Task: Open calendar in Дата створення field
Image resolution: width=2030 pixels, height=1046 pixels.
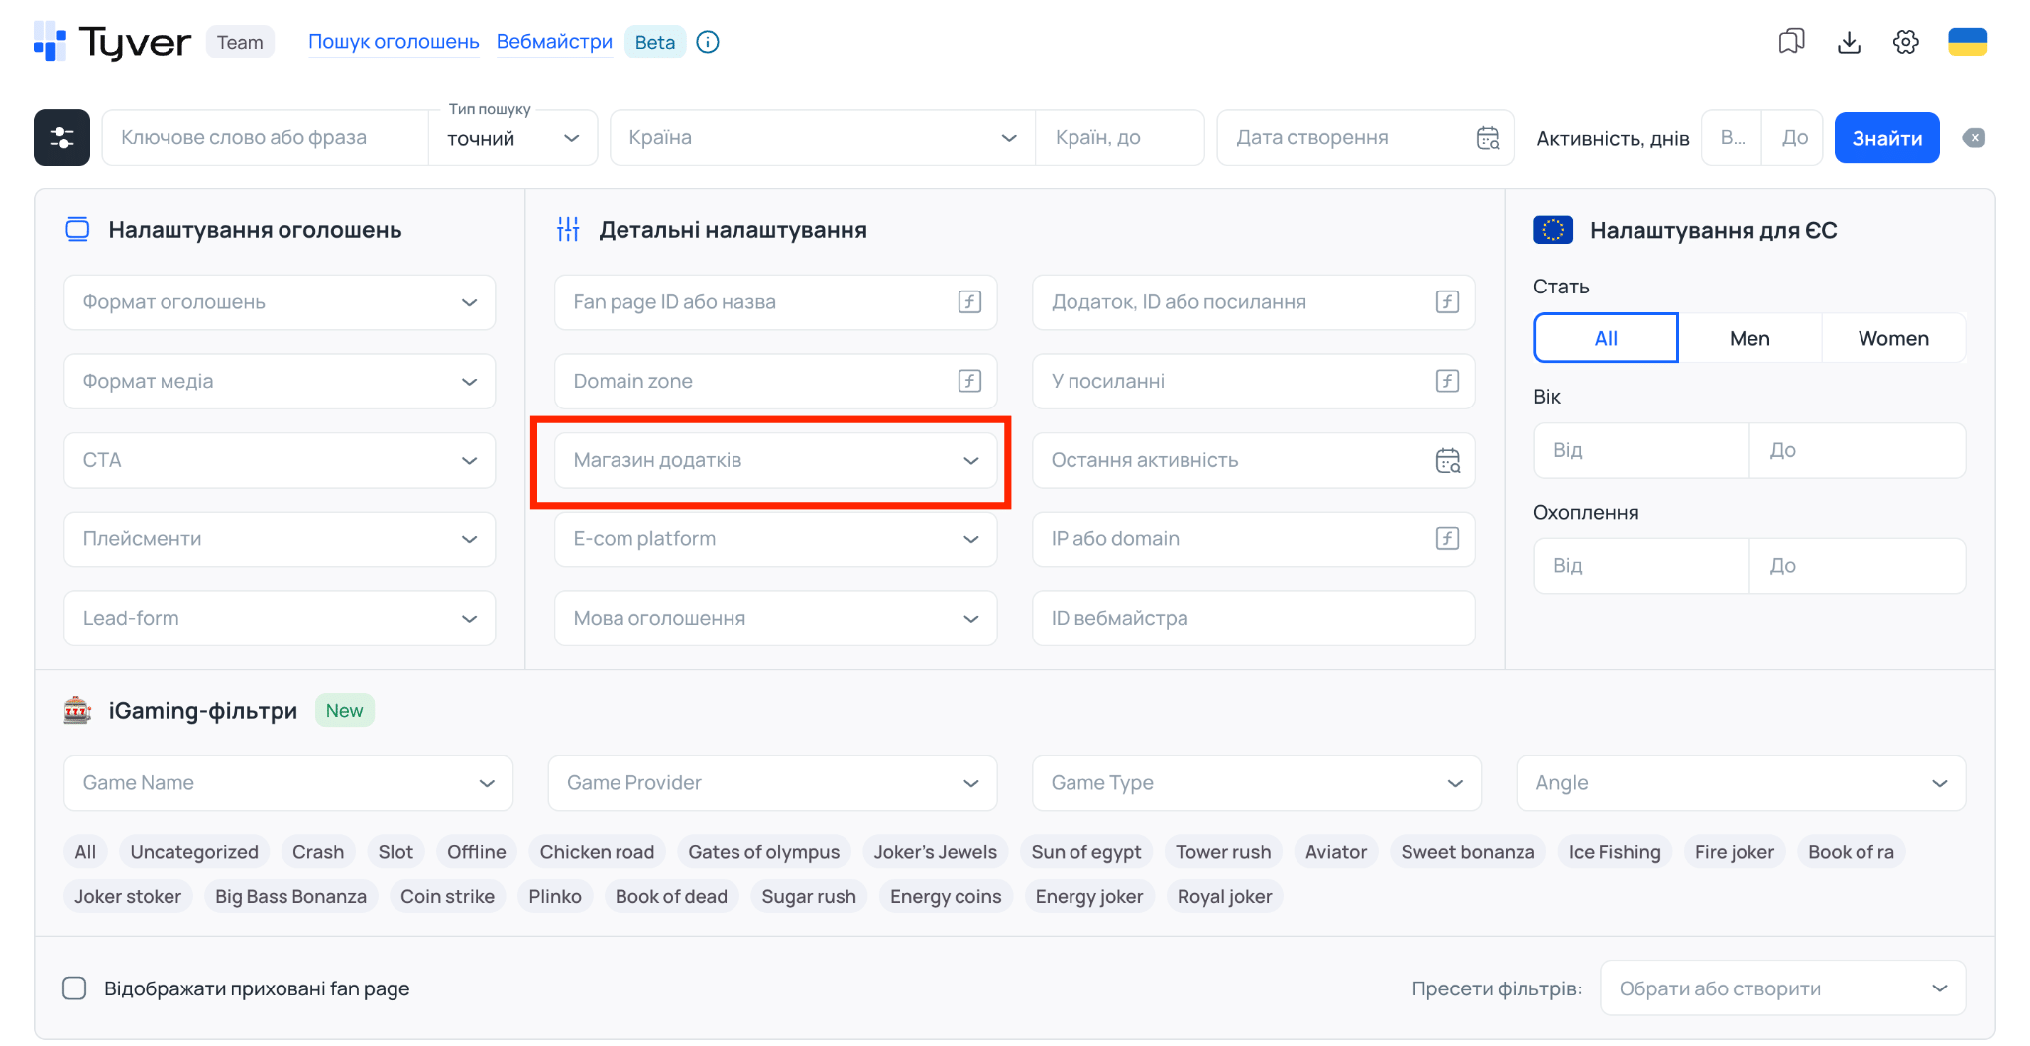Action: click(x=1488, y=138)
